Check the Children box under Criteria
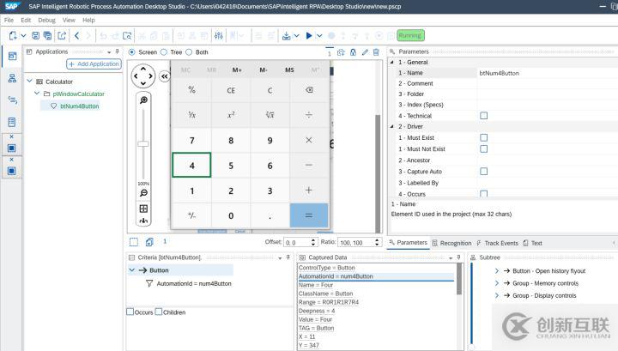Viewport: 618px width, 351px height. pyautogui.click(x=159, y=312)
